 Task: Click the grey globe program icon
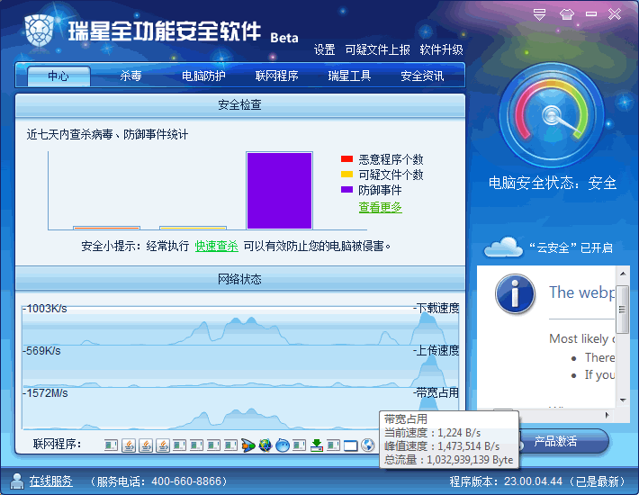tap(368, 445)
